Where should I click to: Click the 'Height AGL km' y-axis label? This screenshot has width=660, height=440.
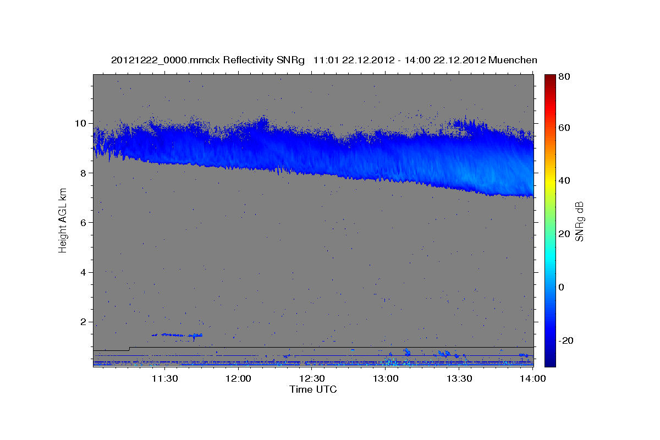coord(63,220)
